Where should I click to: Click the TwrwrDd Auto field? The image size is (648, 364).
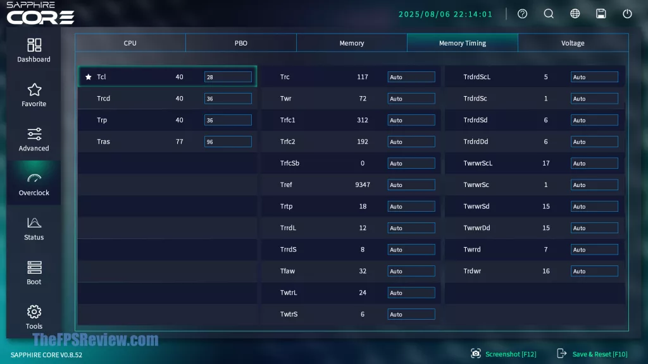click(594, 227)
